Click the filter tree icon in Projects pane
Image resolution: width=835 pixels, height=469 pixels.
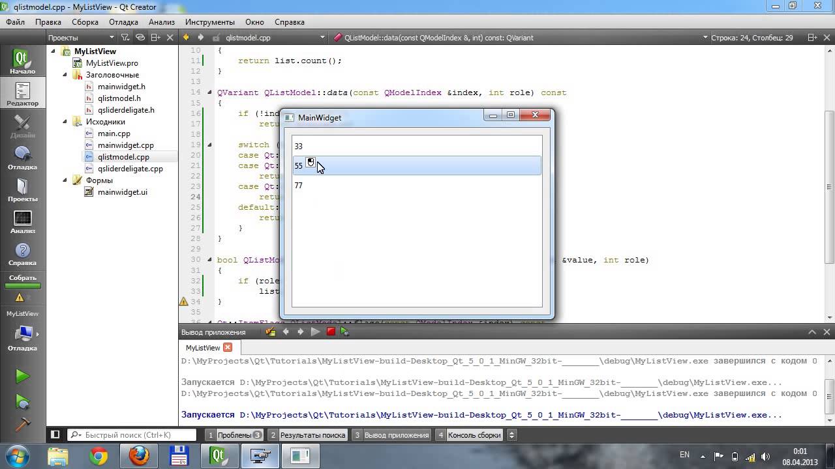tap(125, 38)
